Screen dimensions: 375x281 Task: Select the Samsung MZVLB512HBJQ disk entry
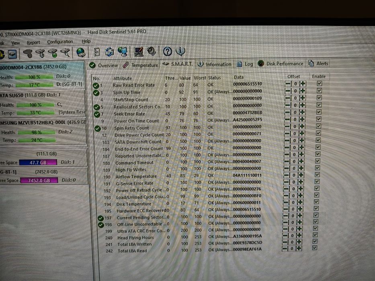click(x=43, y=131)
